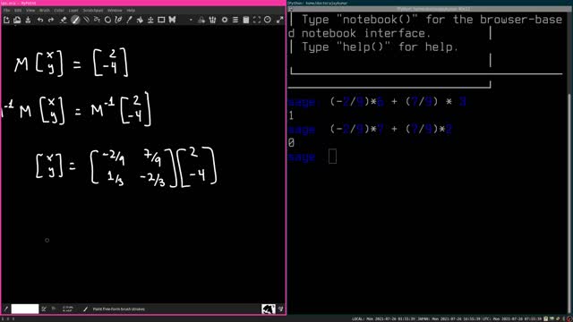Viewport: 573px width, 322px height.
Task: Open the Color menu in MyPaint
Action: pyautogui.click(x=59, y=10)
